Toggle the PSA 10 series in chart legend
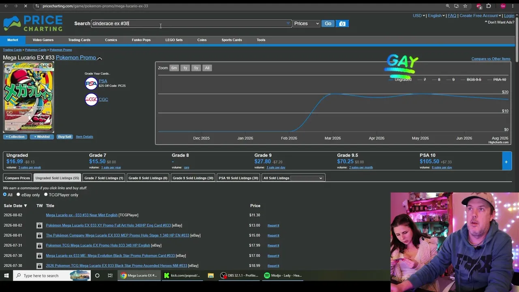Viewport: 519px width, 292px height. click(x=496, y=79)
